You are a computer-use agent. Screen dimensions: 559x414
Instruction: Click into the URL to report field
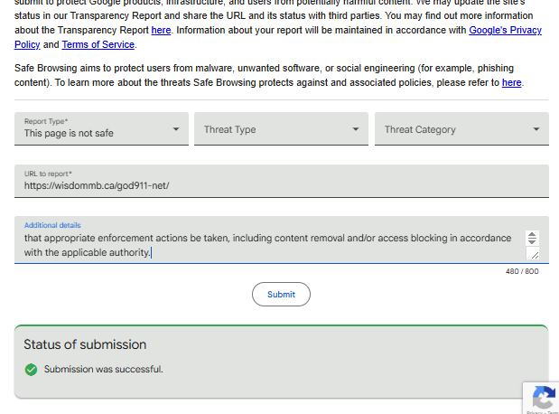[x=281, y=181]
